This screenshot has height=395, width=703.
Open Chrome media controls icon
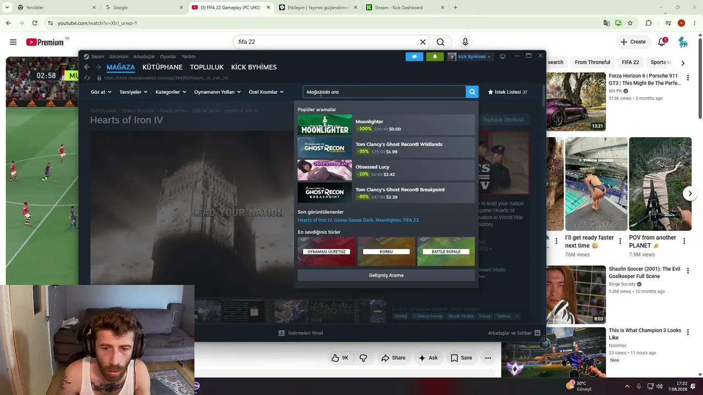coord(668,23)
